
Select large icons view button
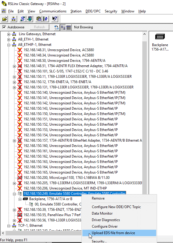63,27
